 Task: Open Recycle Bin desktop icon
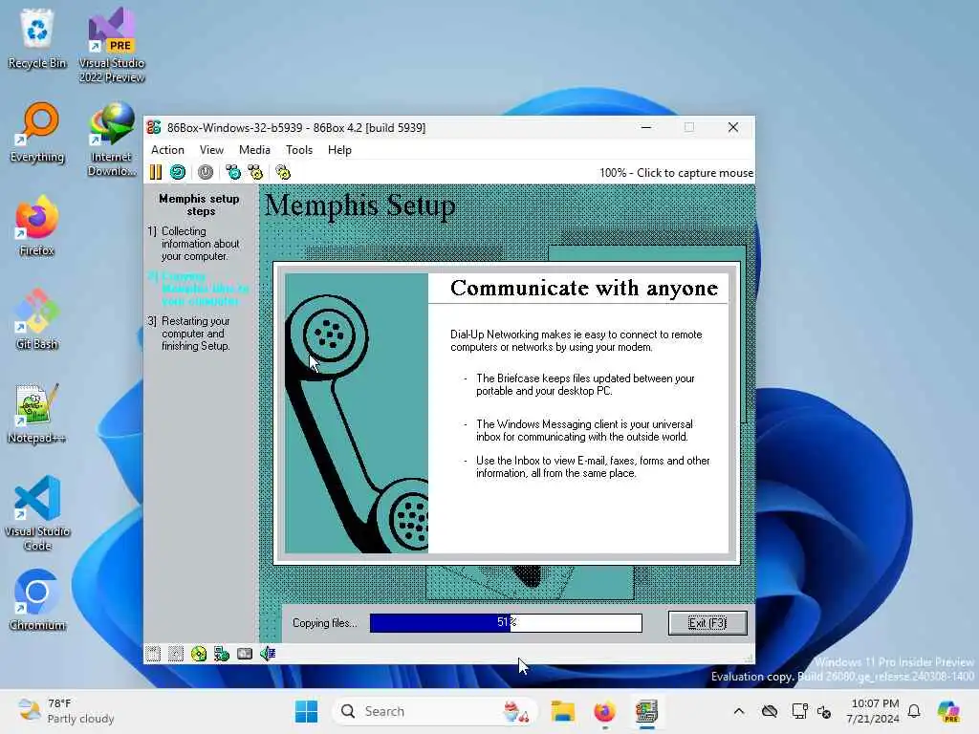[x=37, y=37]
